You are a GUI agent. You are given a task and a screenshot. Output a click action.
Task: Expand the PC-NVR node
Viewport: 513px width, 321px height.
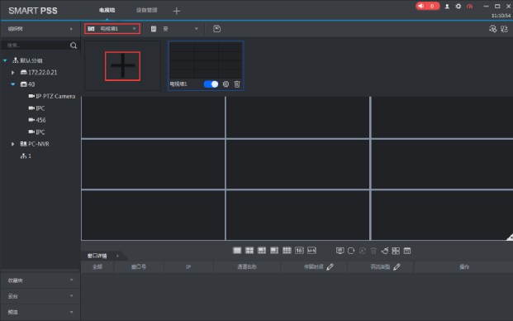point(12,144)
